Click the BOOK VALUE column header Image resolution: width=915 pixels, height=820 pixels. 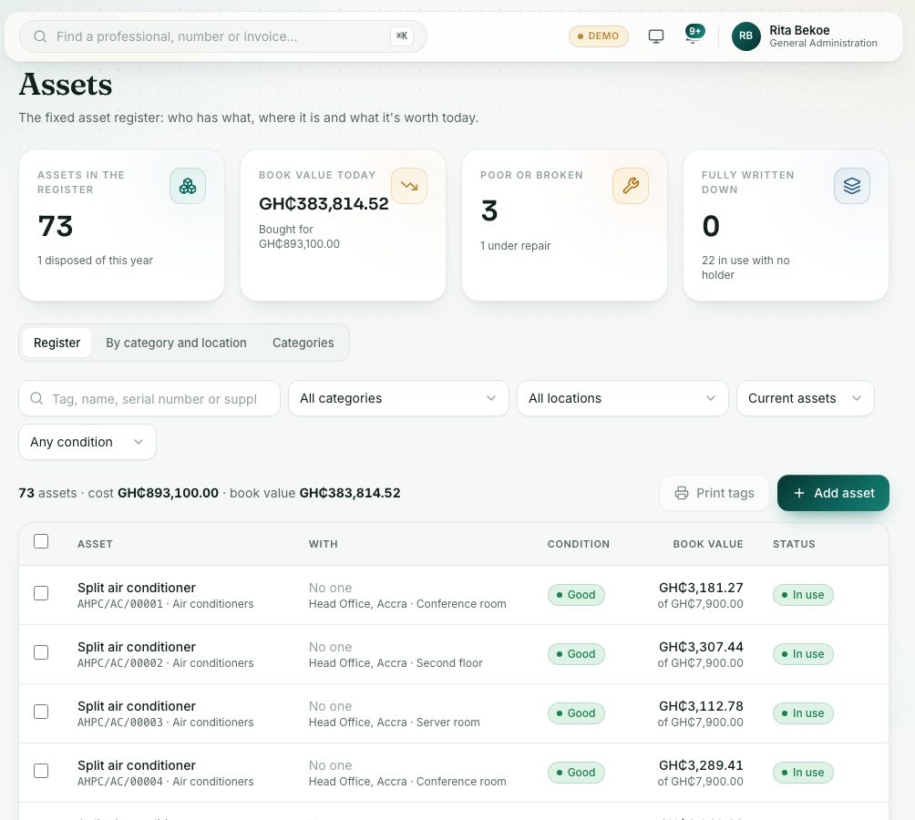(x=708, y=544)
